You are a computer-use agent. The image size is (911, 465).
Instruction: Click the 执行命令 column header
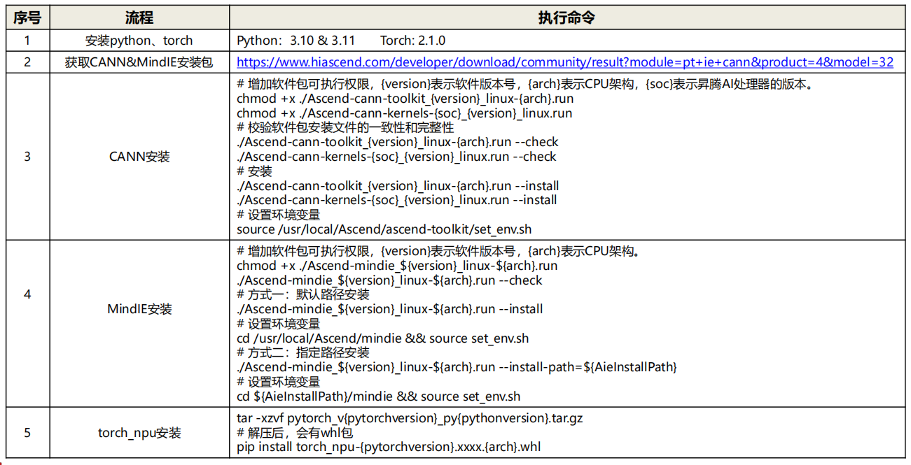566,17
